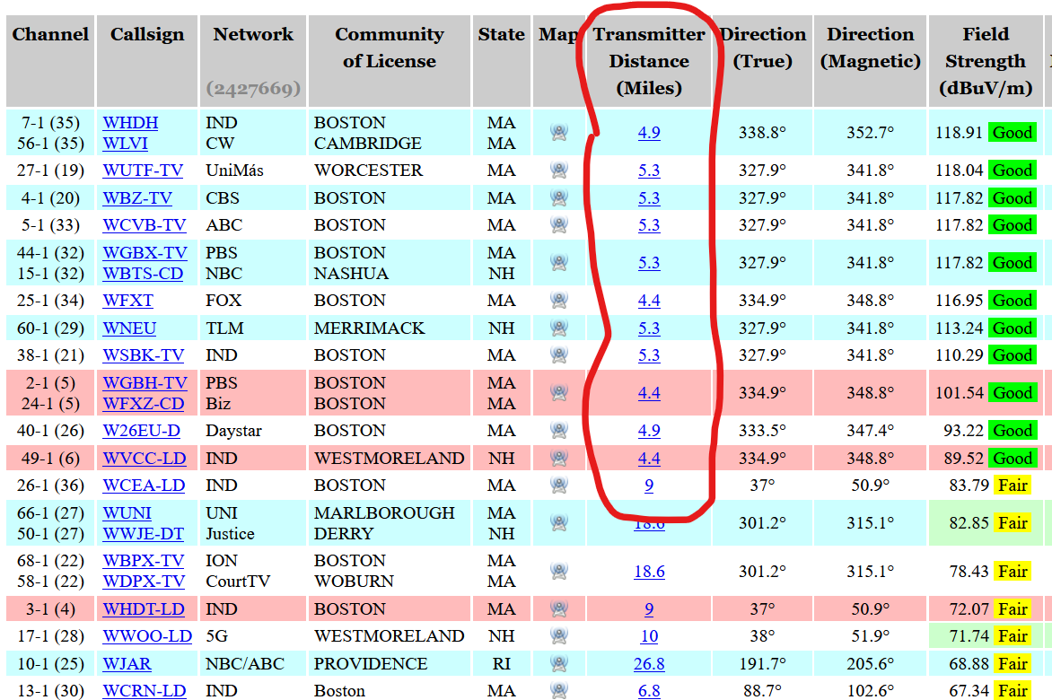Screen dimensions: 1052x700
Task: Click the map icon in the W26EU-D row
Action: click(559, 431)
